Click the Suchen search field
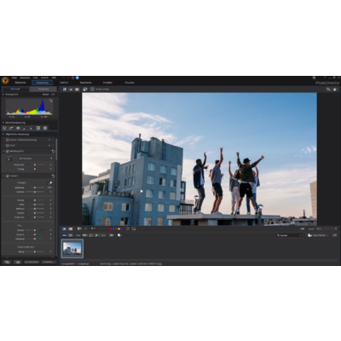Image resolution: width=341 pixels, height=341 pixels. (x=289, y=235)
